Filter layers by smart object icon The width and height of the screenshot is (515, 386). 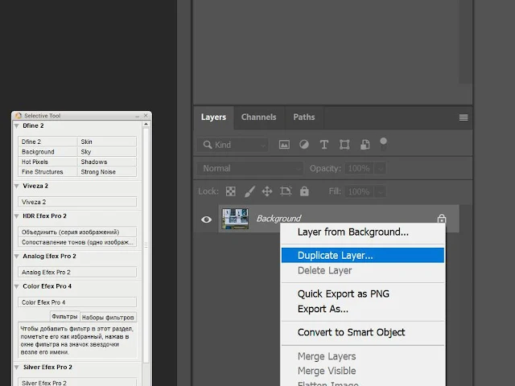tap(365, 145)
